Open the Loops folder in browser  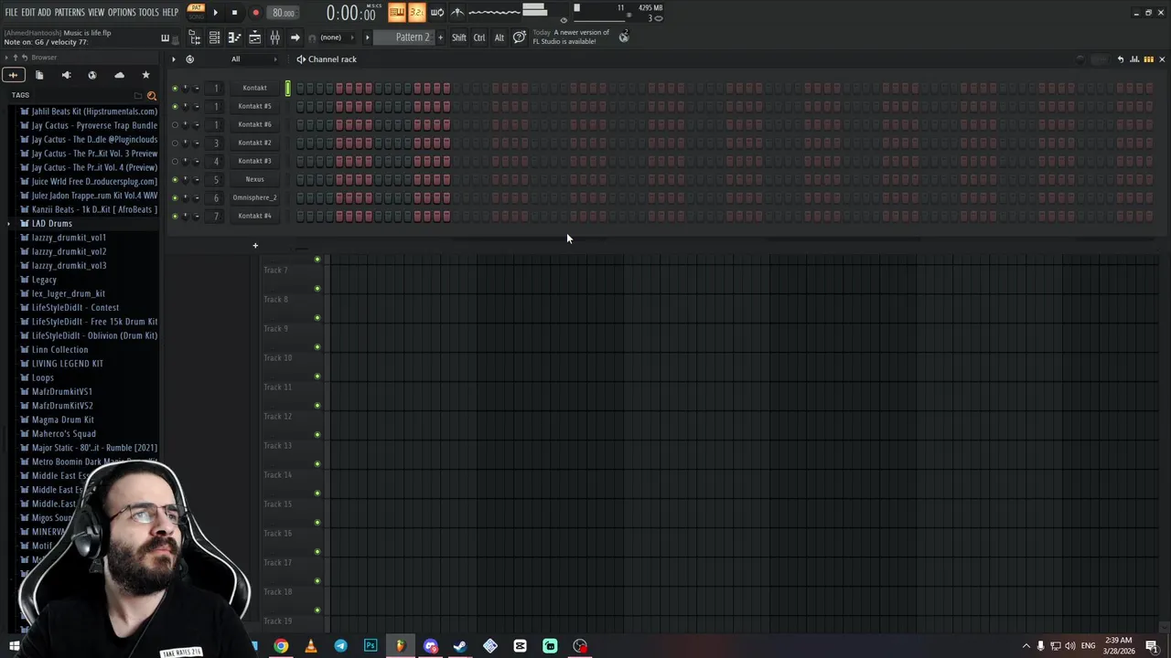(42, 377)
